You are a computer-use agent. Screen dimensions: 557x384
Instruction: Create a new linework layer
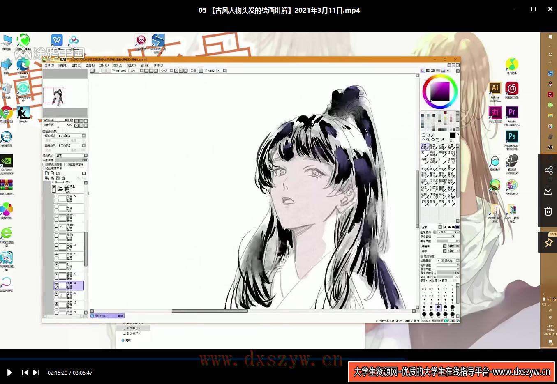[52, 173]
